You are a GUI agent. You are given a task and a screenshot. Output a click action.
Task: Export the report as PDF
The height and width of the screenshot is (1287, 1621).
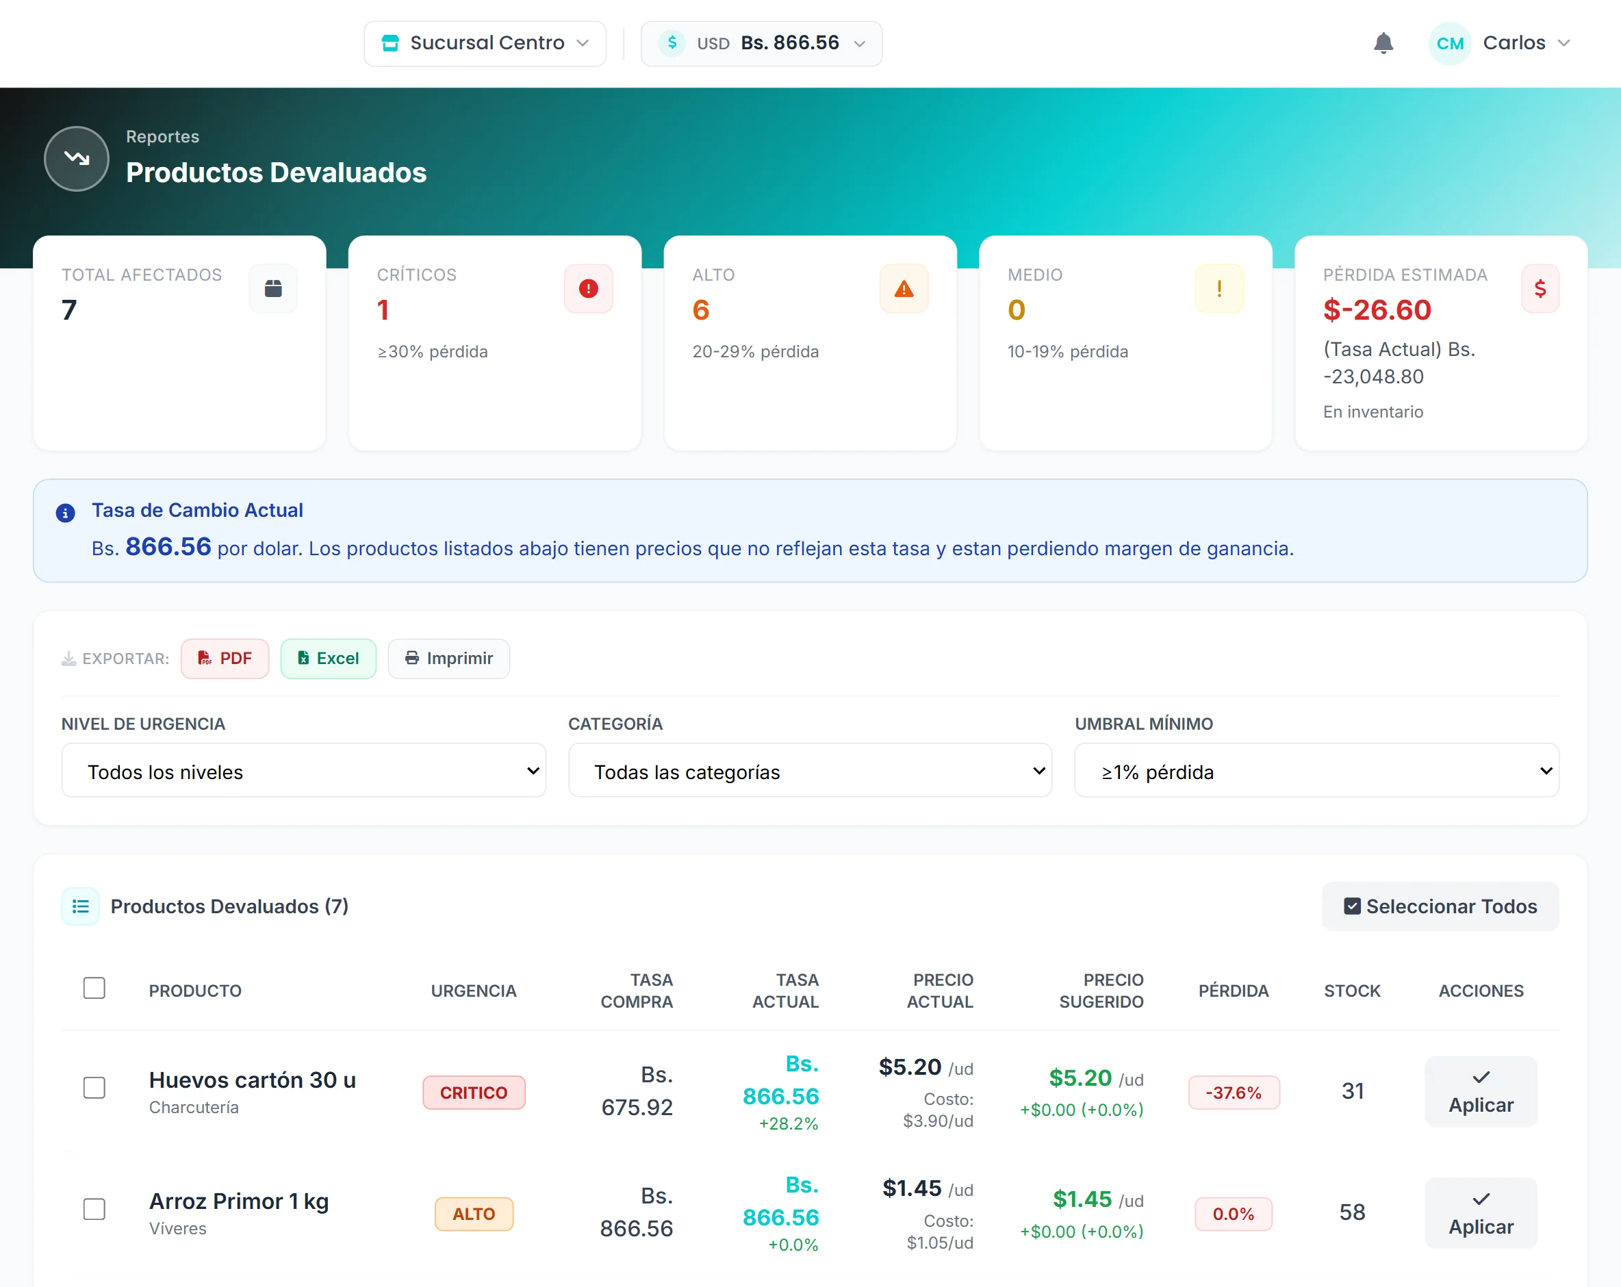tap(225, 659)
